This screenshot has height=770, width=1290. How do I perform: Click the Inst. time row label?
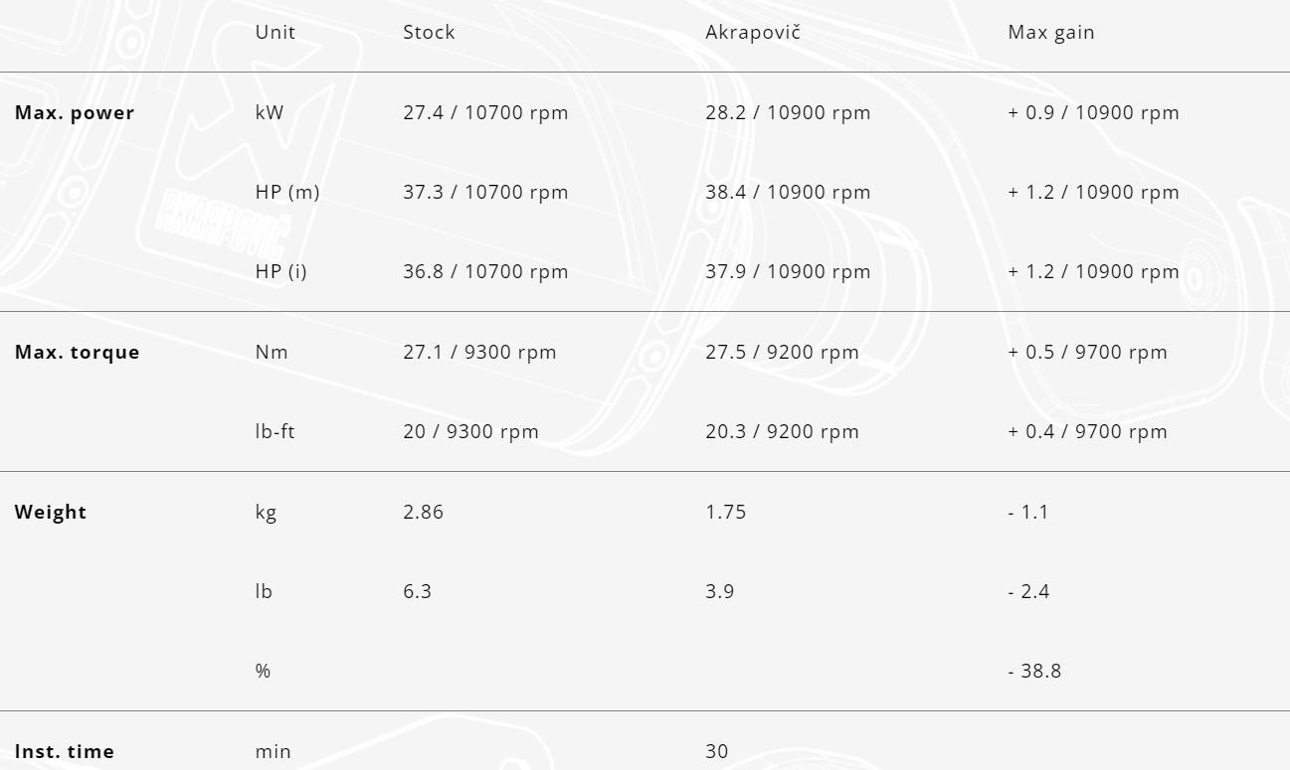tap(65, 752)
